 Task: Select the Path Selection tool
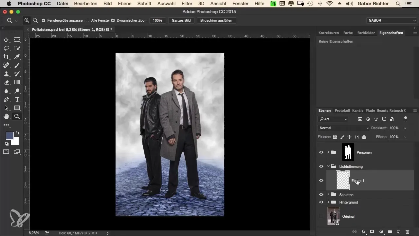[x=6, y=108]
